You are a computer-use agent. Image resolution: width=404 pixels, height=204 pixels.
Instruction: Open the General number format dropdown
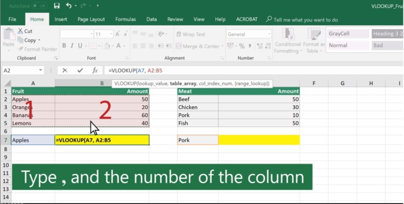(269, 34)
